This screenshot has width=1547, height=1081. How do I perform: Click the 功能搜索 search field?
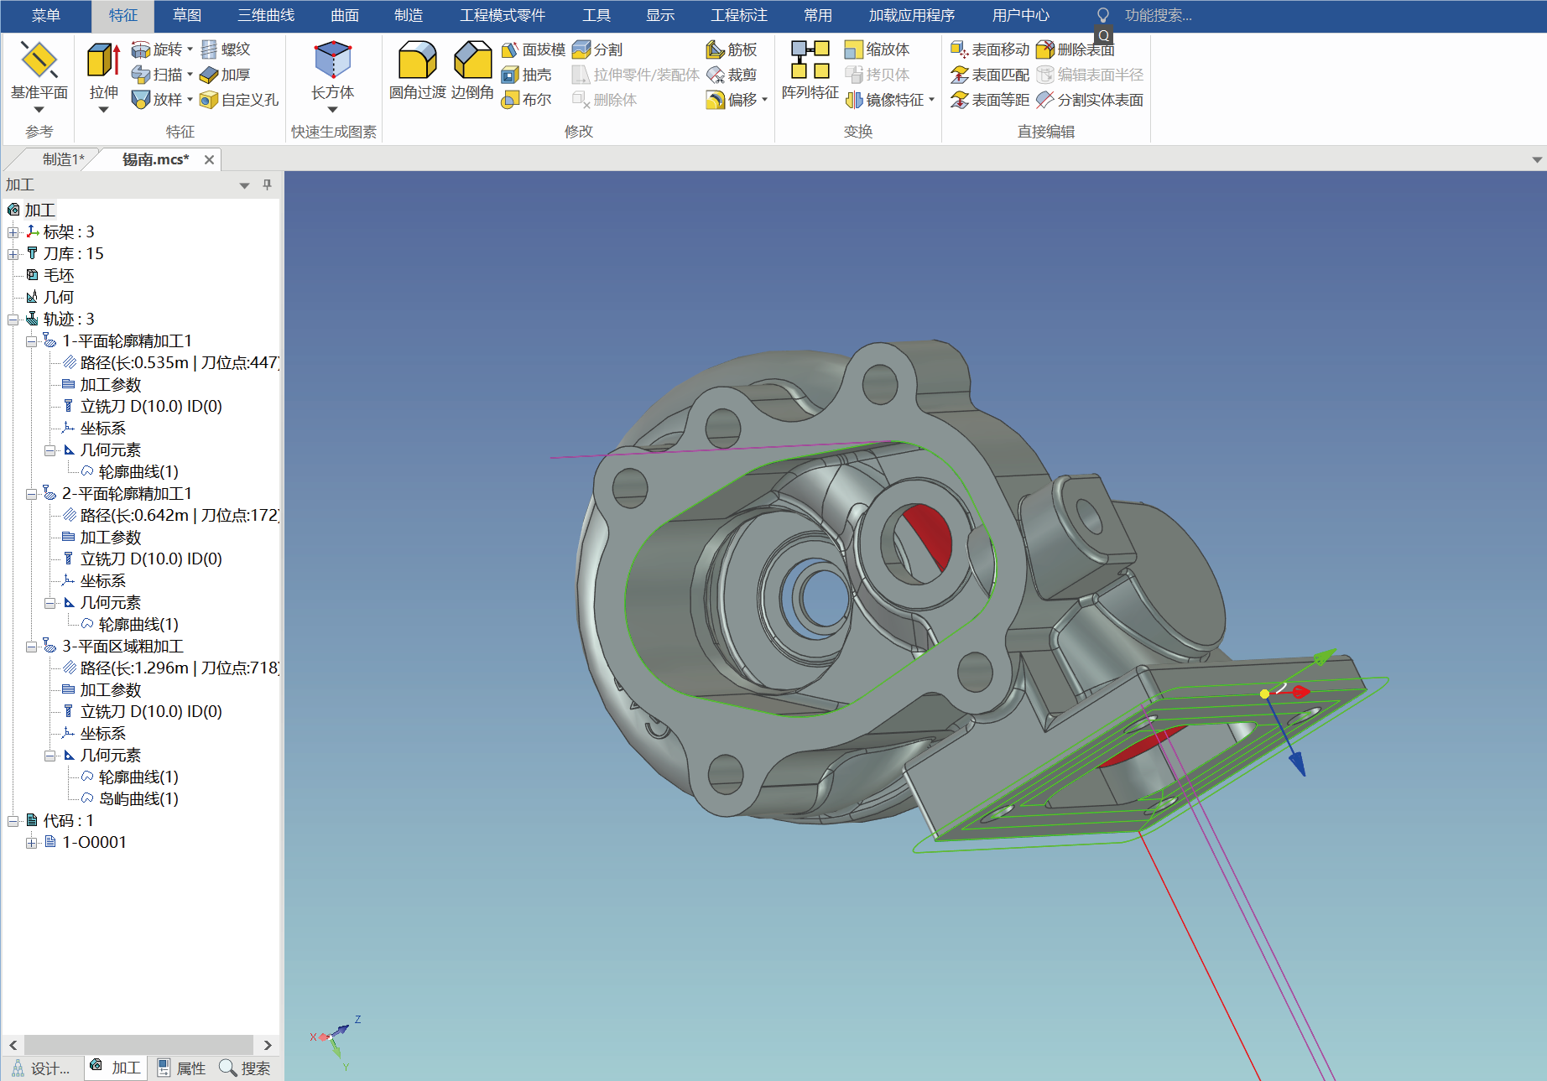point(1158,15)
